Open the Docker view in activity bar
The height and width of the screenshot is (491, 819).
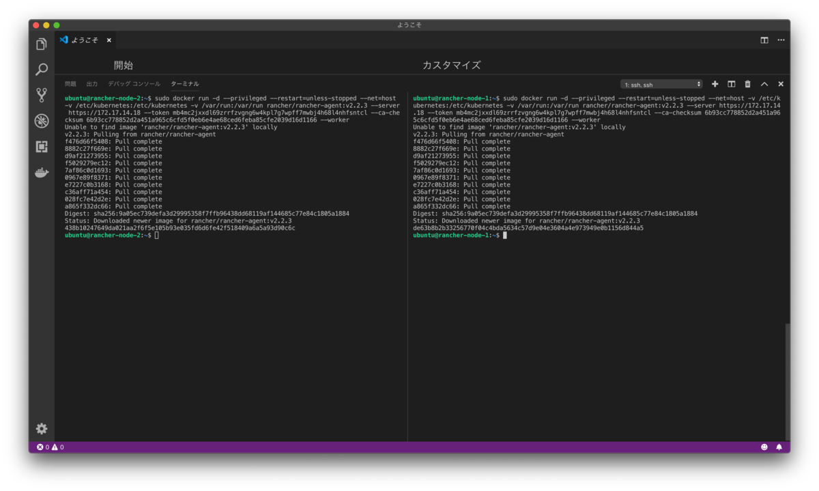coord(42,172)
